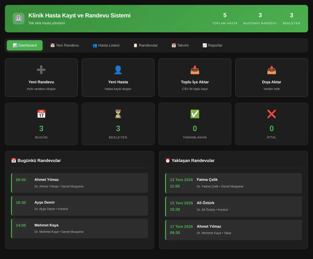This screenshot has height=259, width=313.
Task: Click the hospital logo icon in header
Action: [19, 19]
